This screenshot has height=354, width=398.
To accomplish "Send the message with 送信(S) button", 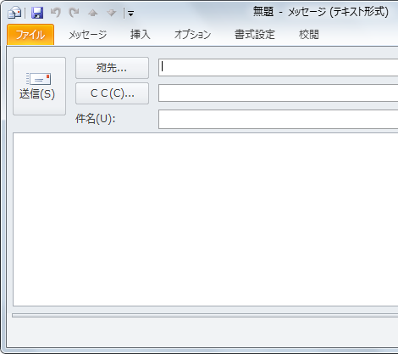I will pyautogui.click(x=39, y=87).
